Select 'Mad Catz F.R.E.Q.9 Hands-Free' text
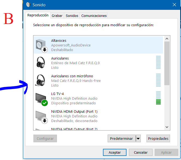 tap(76, 81)
